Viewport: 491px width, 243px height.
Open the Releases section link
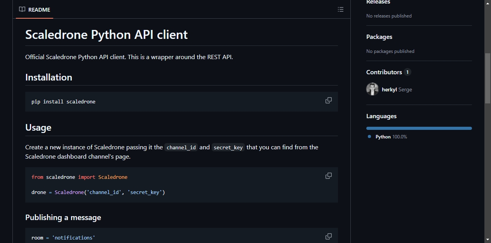point(378,2)
